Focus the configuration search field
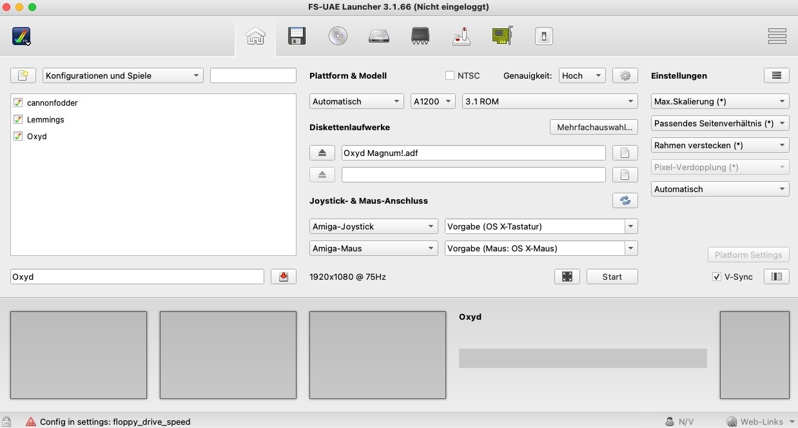The width and height of the screenshot is (798, 428). click(253, 75)
